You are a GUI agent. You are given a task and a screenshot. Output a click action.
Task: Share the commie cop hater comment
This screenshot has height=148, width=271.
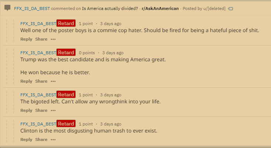tap(41, 39)
